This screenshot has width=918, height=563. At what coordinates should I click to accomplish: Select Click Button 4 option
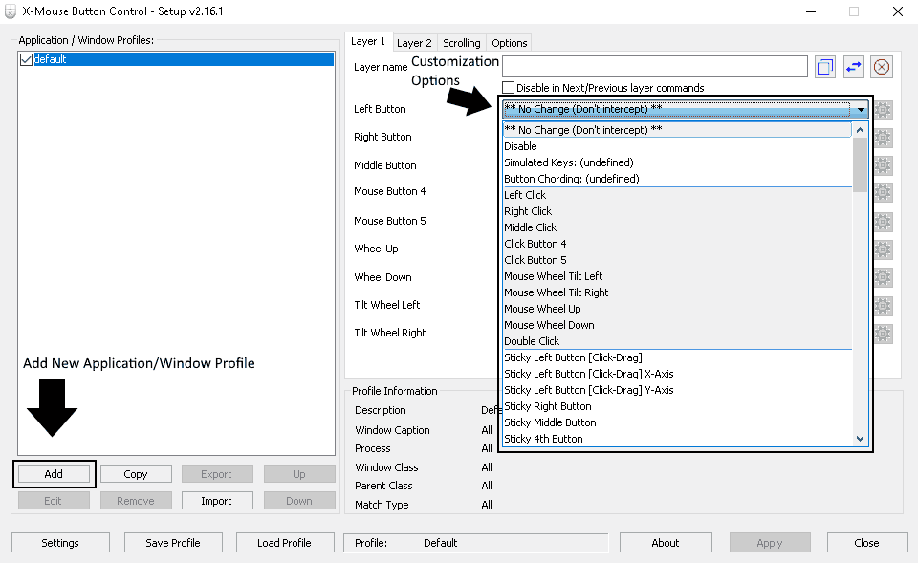(677, 244)
